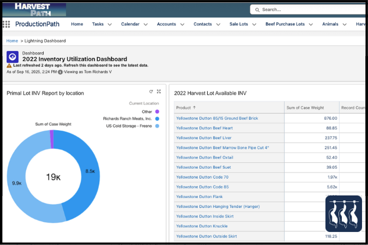The width and height of the screenshot is (368, 245).
Task: Open the Animals tab
Action: [x=330, y=24]
